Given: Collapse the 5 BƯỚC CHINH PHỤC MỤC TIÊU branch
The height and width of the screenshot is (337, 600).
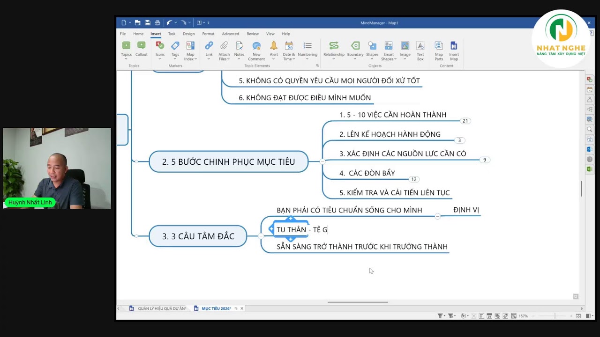Looking at the screenshot, I should point(322,161).
